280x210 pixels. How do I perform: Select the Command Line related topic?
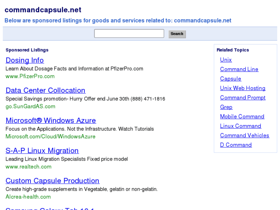pos(239,69)
